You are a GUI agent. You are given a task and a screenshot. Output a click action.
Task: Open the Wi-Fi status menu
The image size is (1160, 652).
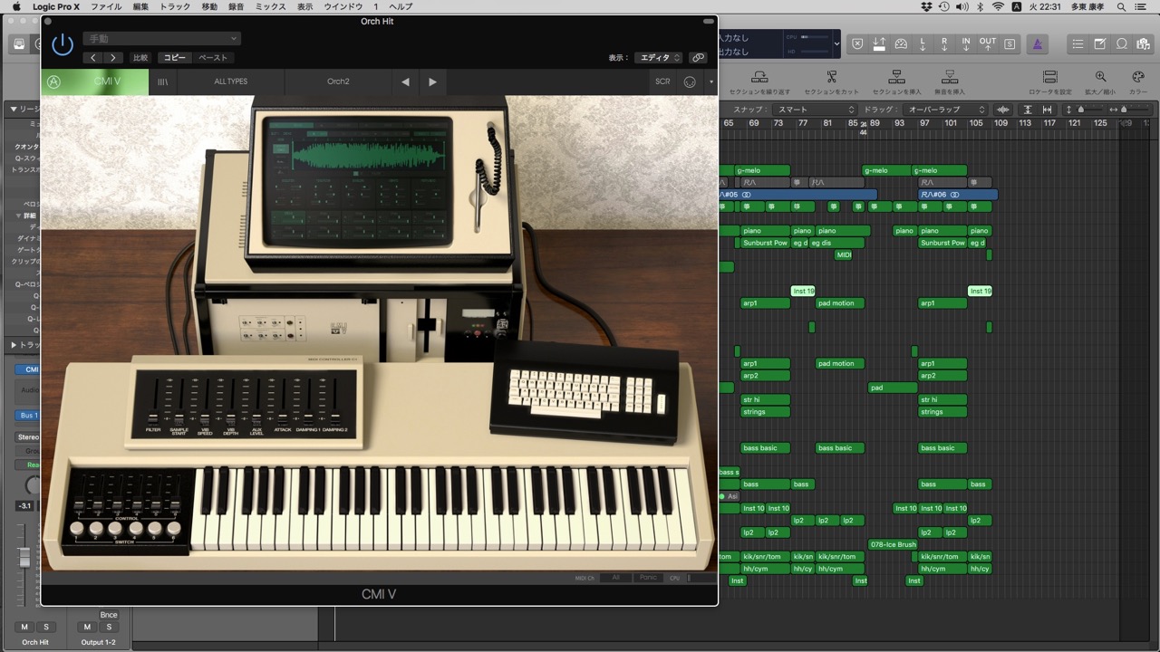(998, 6)
